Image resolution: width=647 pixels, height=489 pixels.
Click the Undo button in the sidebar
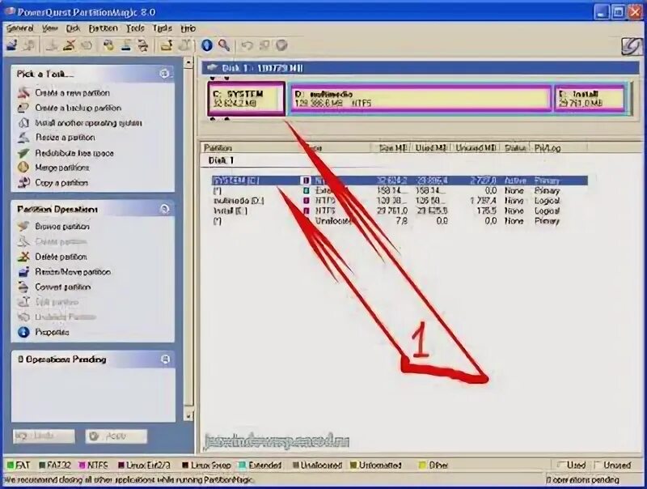(x=44, y=436)
